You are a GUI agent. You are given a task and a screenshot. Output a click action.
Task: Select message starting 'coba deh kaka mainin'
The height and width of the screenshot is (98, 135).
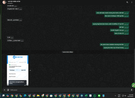(112, 13)
